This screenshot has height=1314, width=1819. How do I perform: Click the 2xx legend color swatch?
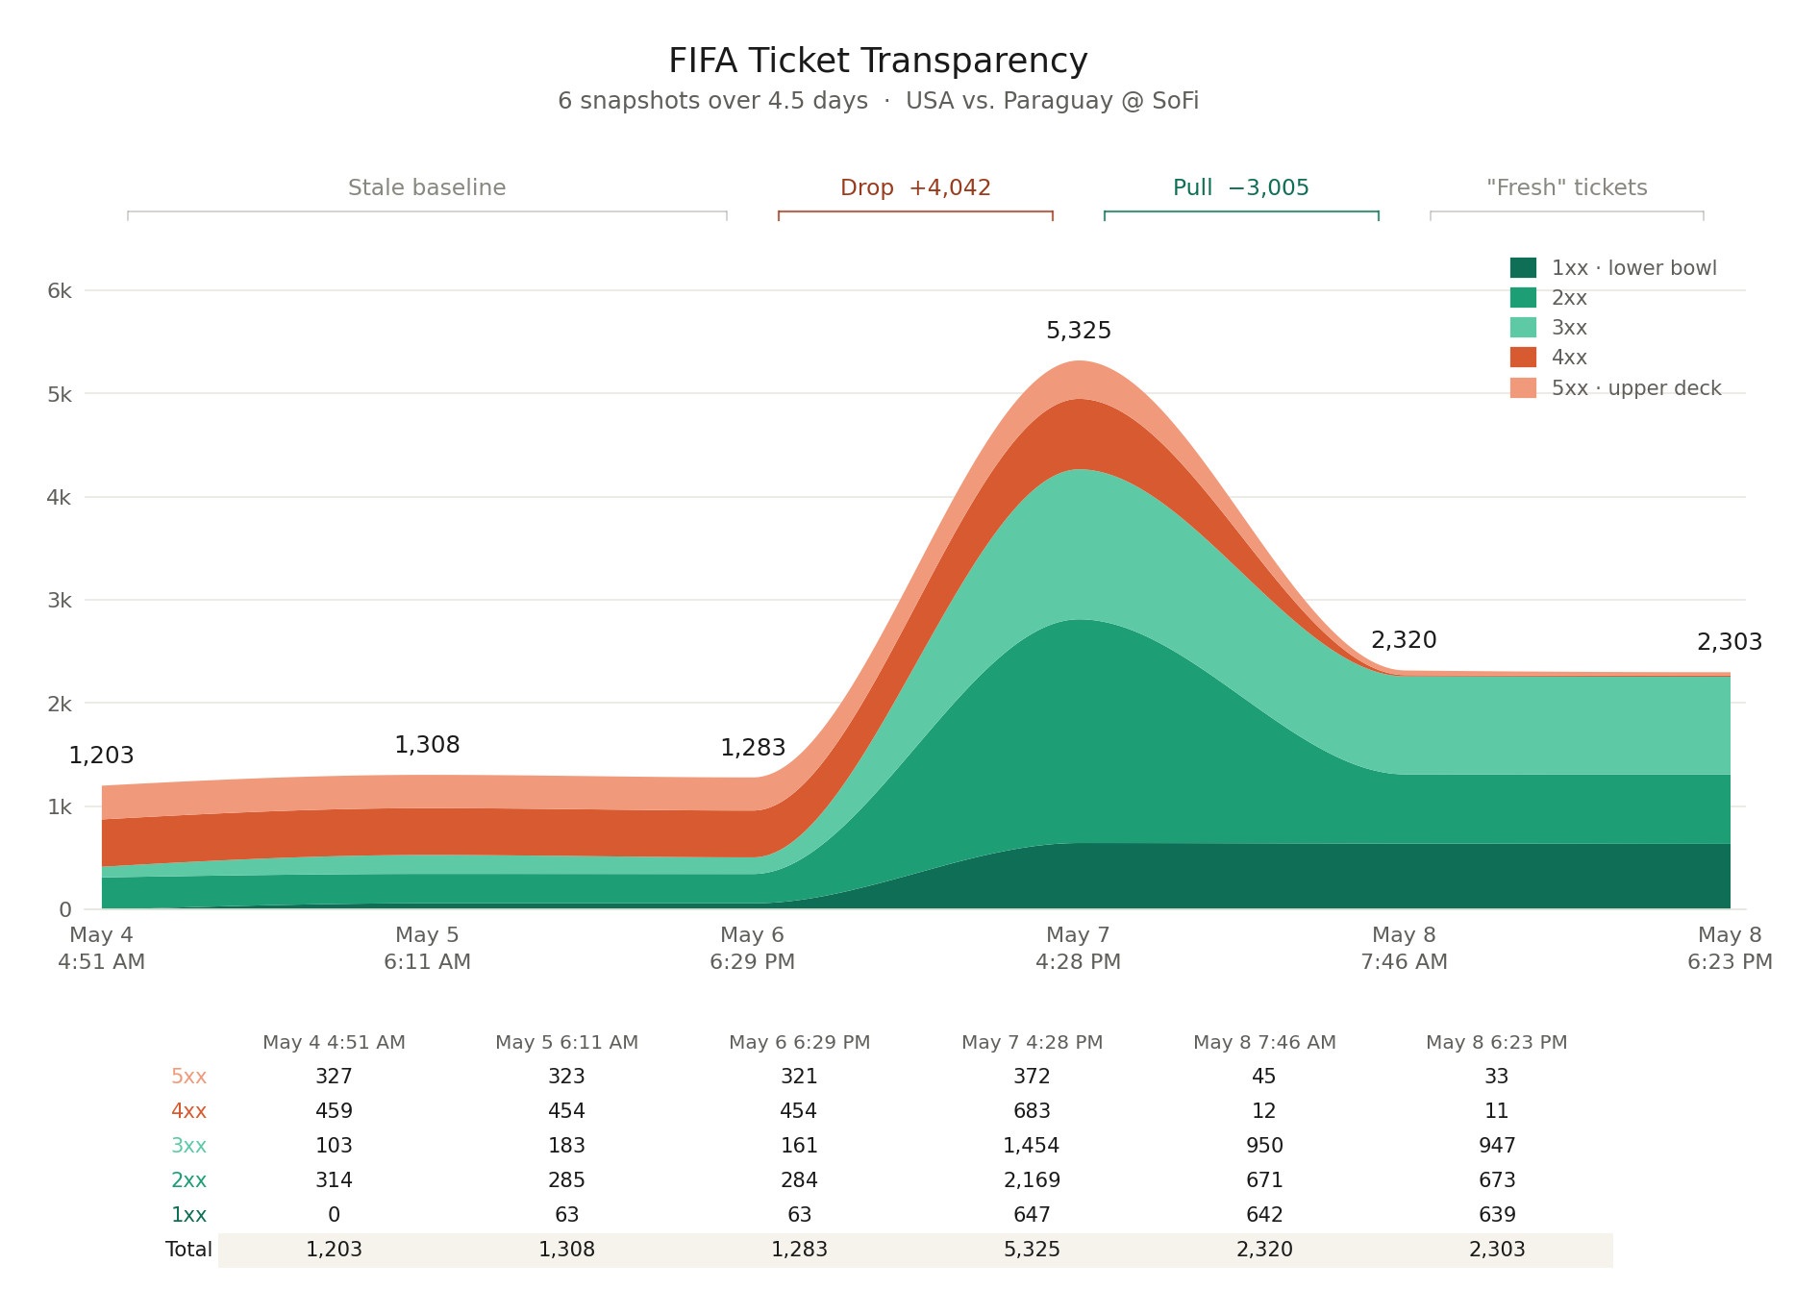1523,298
